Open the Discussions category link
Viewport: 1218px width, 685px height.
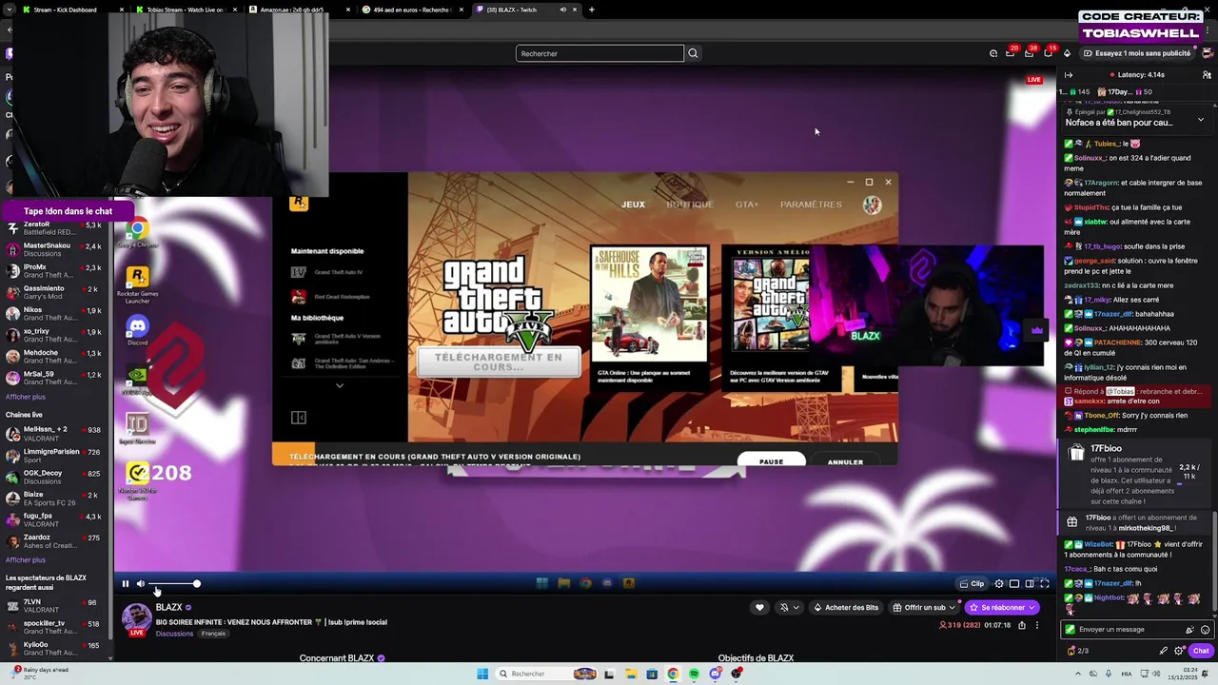coord(174,634)
